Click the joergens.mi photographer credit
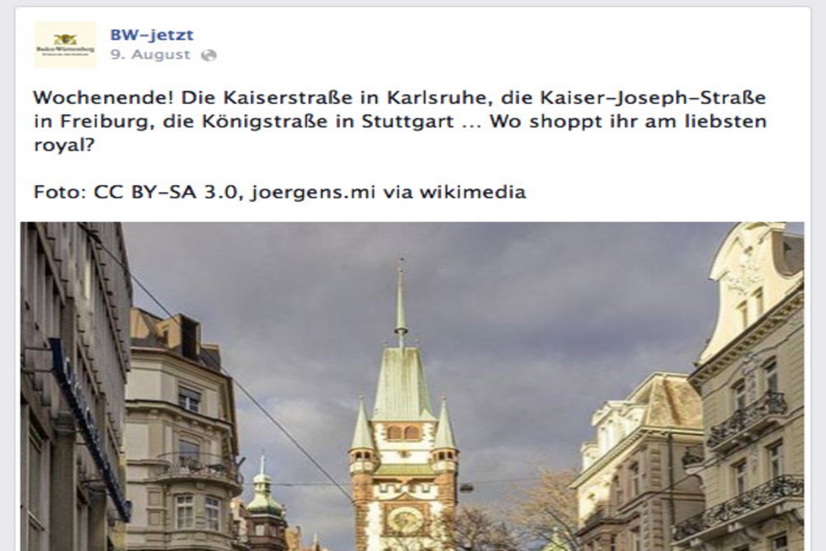Viewport: 826px width, 551px height. coord(313,192)
